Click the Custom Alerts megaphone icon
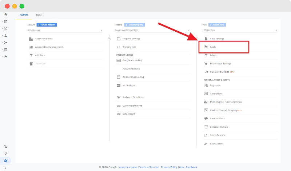Screen dimensions: 291x171 (x=206, y=119)
